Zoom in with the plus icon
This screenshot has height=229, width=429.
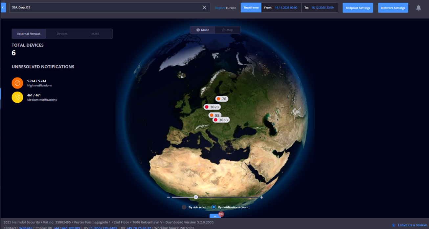262,197
